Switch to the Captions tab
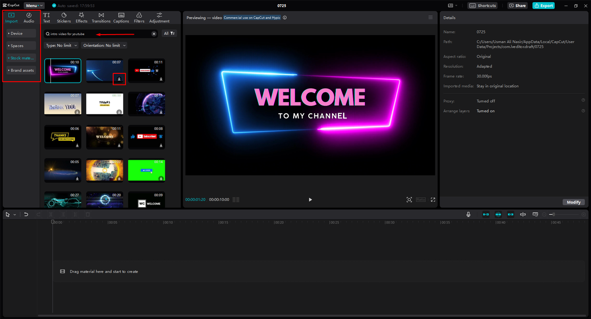Viewport: 591px width, 319px height. tap(121, 18)
